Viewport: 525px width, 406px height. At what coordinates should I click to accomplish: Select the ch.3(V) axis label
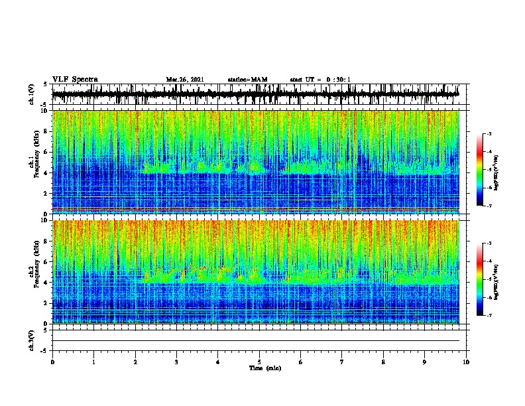(32, 340)
